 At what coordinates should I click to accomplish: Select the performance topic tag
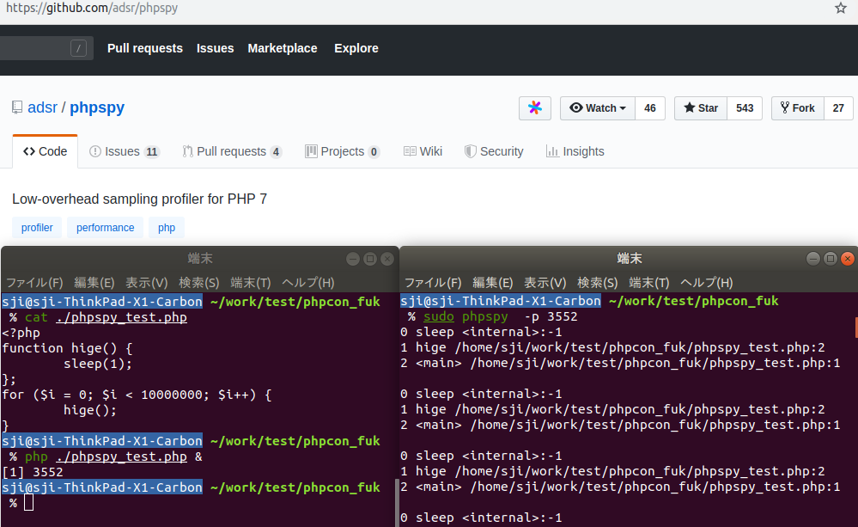105,227
